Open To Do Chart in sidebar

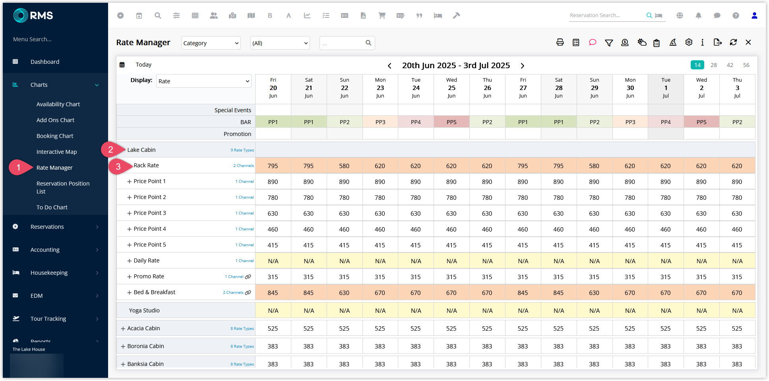52,207
